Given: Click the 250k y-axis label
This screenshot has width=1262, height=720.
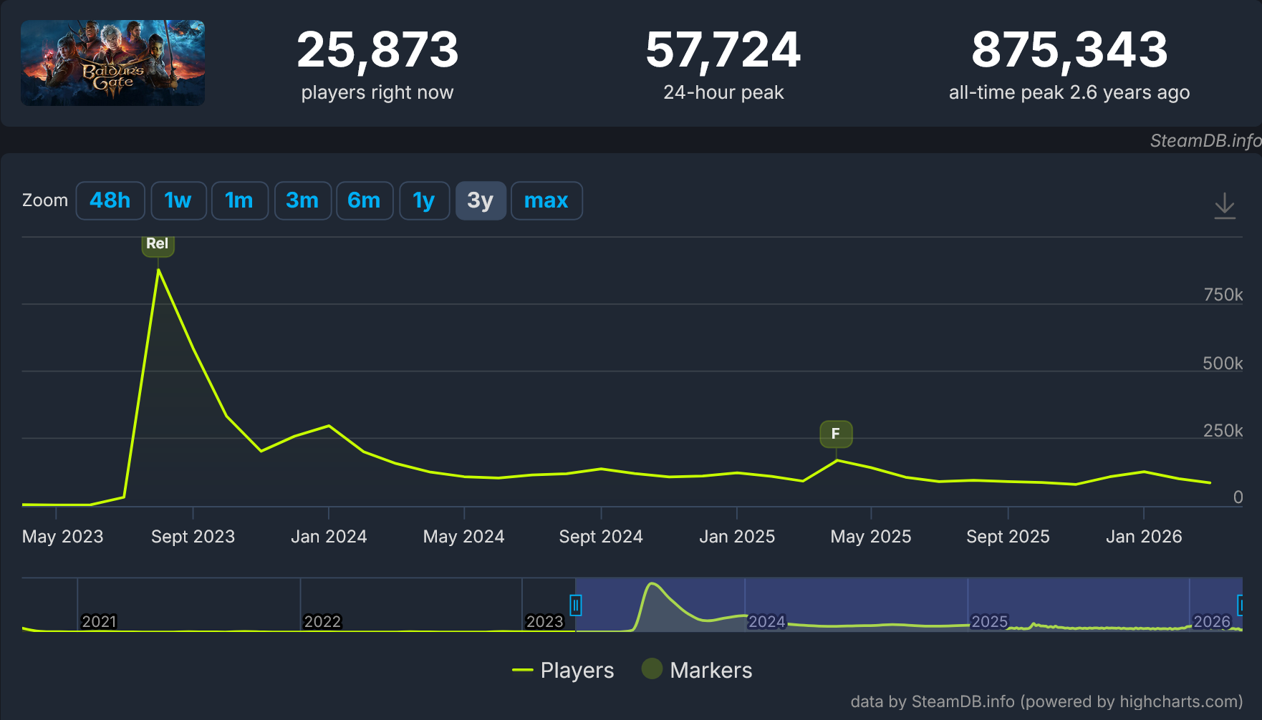Looking at the screenshot, I should coord(1223,431).
